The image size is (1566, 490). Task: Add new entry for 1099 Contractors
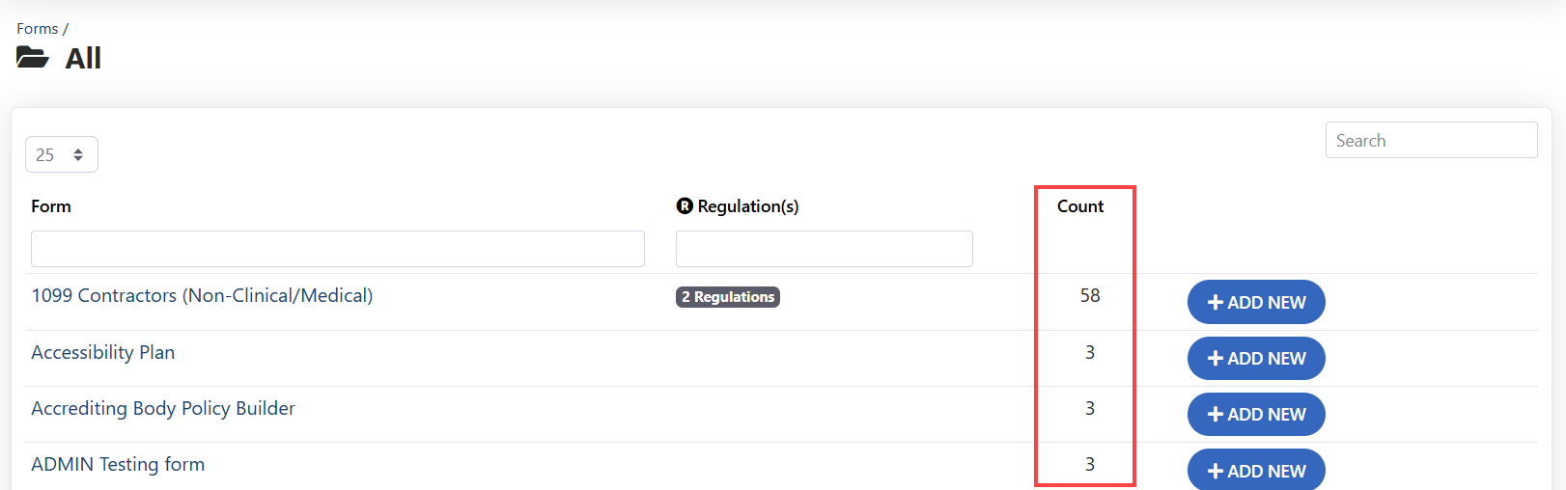tap(1255, 303)
